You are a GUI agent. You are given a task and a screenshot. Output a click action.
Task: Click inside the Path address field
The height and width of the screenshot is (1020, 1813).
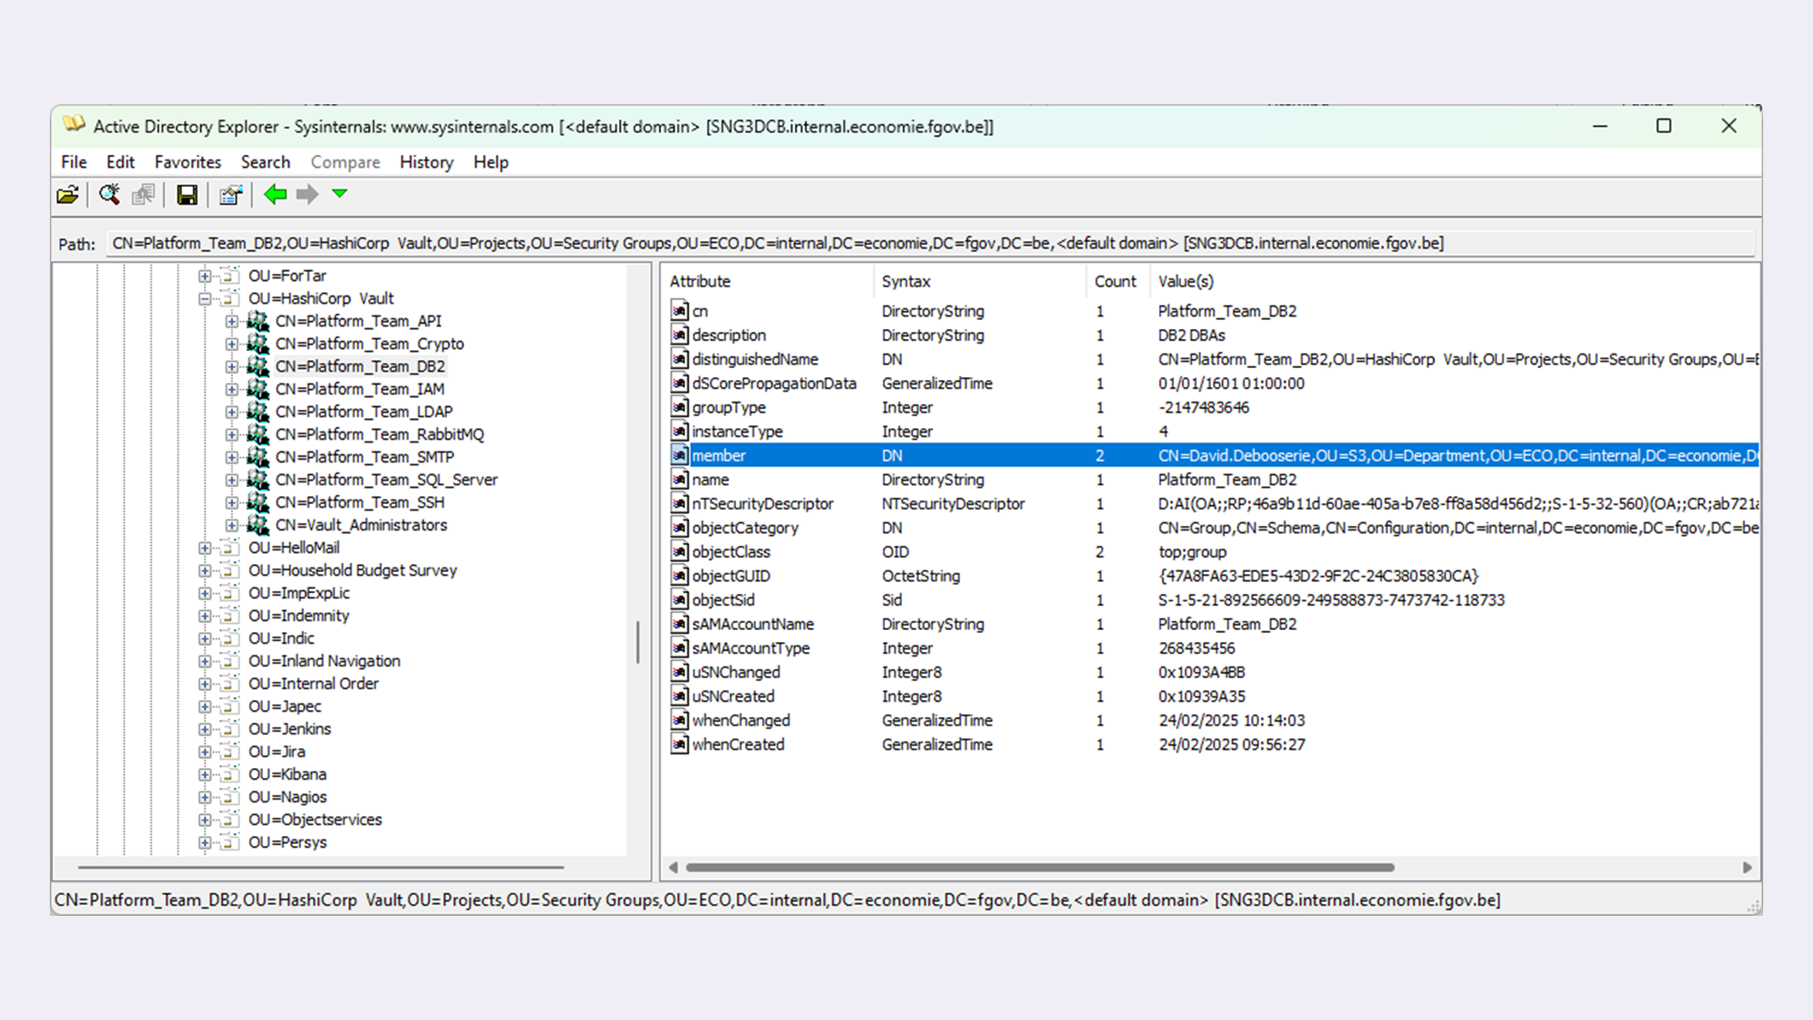[906, 243]
